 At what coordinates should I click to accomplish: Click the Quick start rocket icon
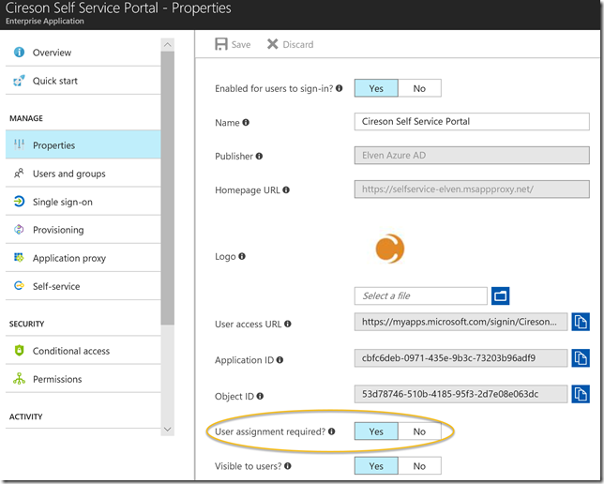coord(19,81)
